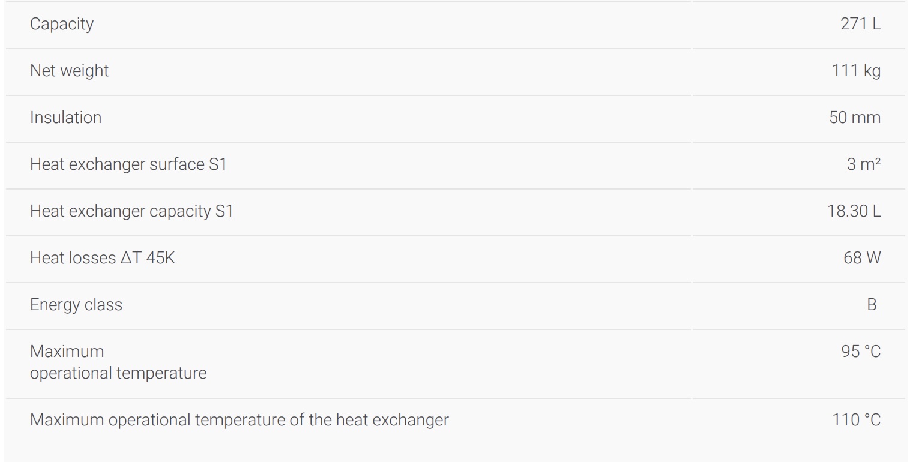The height and width of the screenshot is (462, 916).
Task: Select the '50 mm' insulation value
Action: click(x=855, y=118)
